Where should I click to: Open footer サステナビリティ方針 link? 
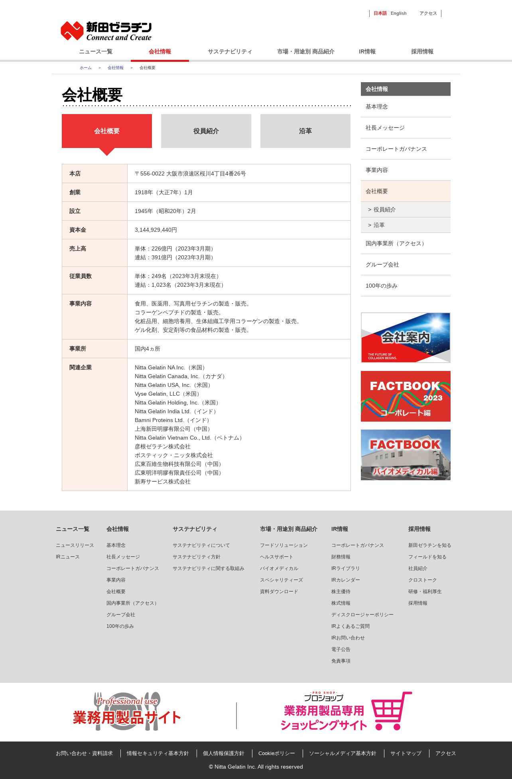tap(196, 557)
